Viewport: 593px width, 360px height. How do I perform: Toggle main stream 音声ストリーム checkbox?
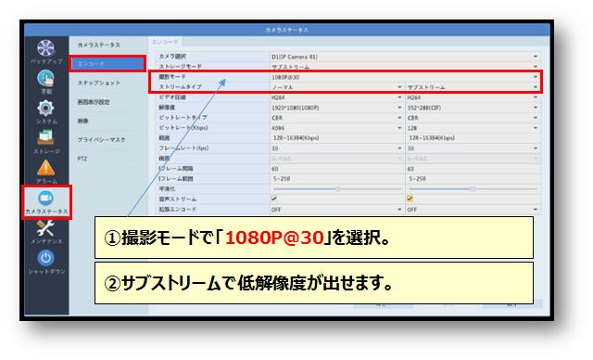(x=274, y=199)
